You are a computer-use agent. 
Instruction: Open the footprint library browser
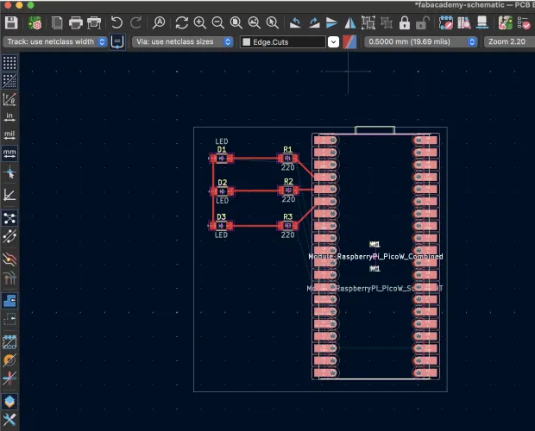(x=464, y=22)
